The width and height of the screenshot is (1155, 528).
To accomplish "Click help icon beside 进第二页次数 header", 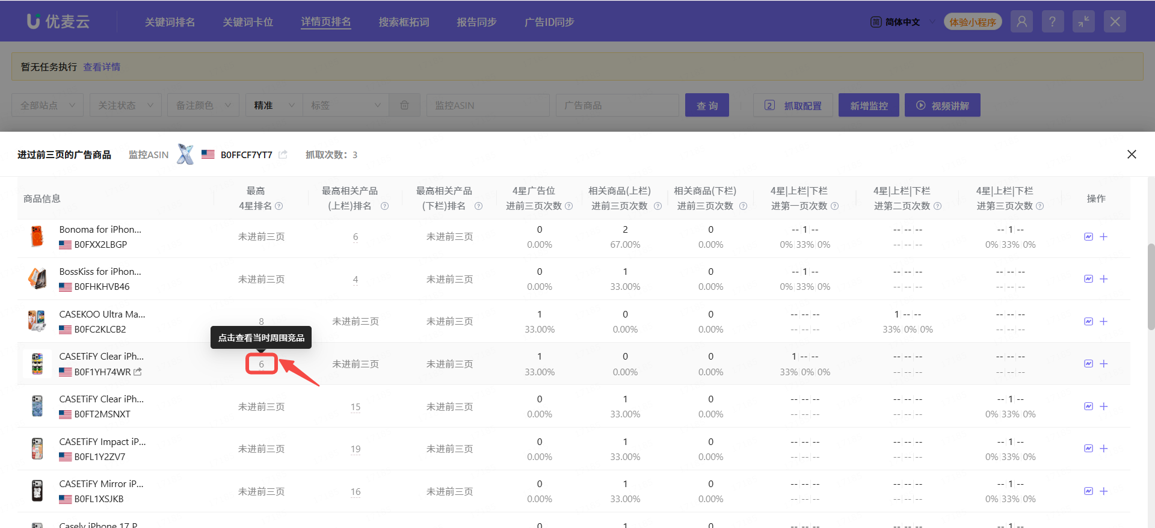I will pos(937,206).
